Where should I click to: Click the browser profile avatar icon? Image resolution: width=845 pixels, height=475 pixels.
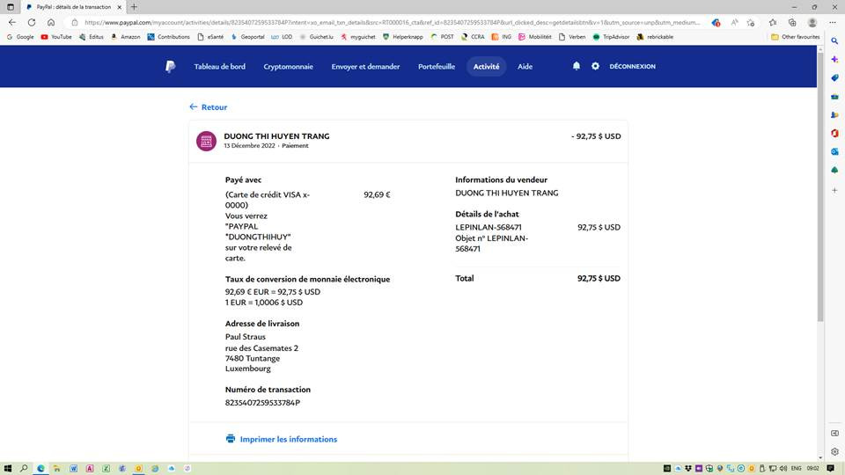pos(812,23)
